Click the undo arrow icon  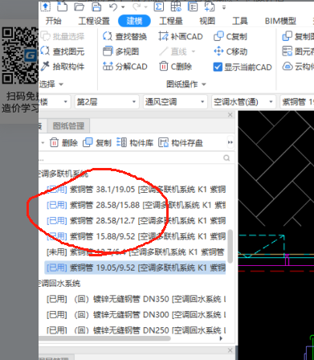pos(113,6)
